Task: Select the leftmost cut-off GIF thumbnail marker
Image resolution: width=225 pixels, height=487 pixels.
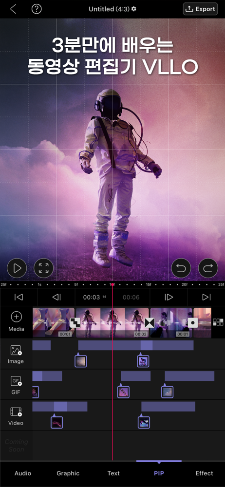Action: [36, 392]
